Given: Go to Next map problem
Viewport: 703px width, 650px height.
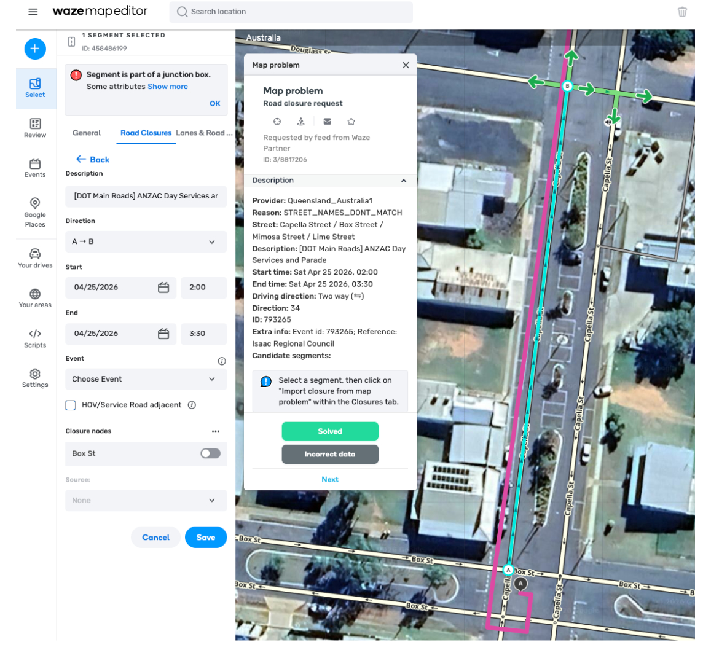Looking at the screenshot, I should coord(330,480).
